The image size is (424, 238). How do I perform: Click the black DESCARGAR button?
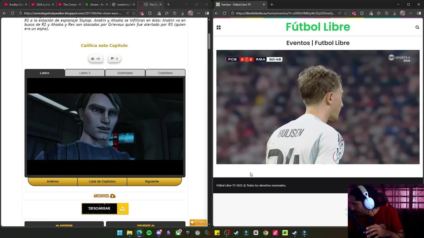click(99, 209)
